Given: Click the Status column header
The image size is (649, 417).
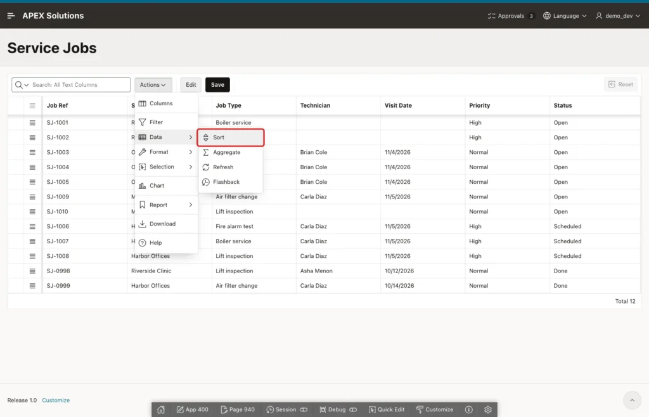Looking at the screenshot, I should pyautogui.click(x=594, y=105).
